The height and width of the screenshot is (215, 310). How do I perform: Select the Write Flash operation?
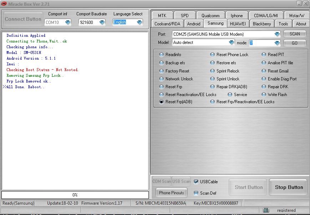point(263,95)
